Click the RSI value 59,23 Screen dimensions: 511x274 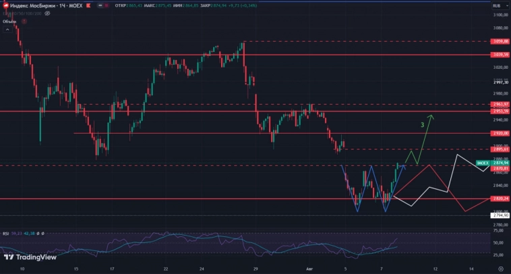click(x=16, y=234)
